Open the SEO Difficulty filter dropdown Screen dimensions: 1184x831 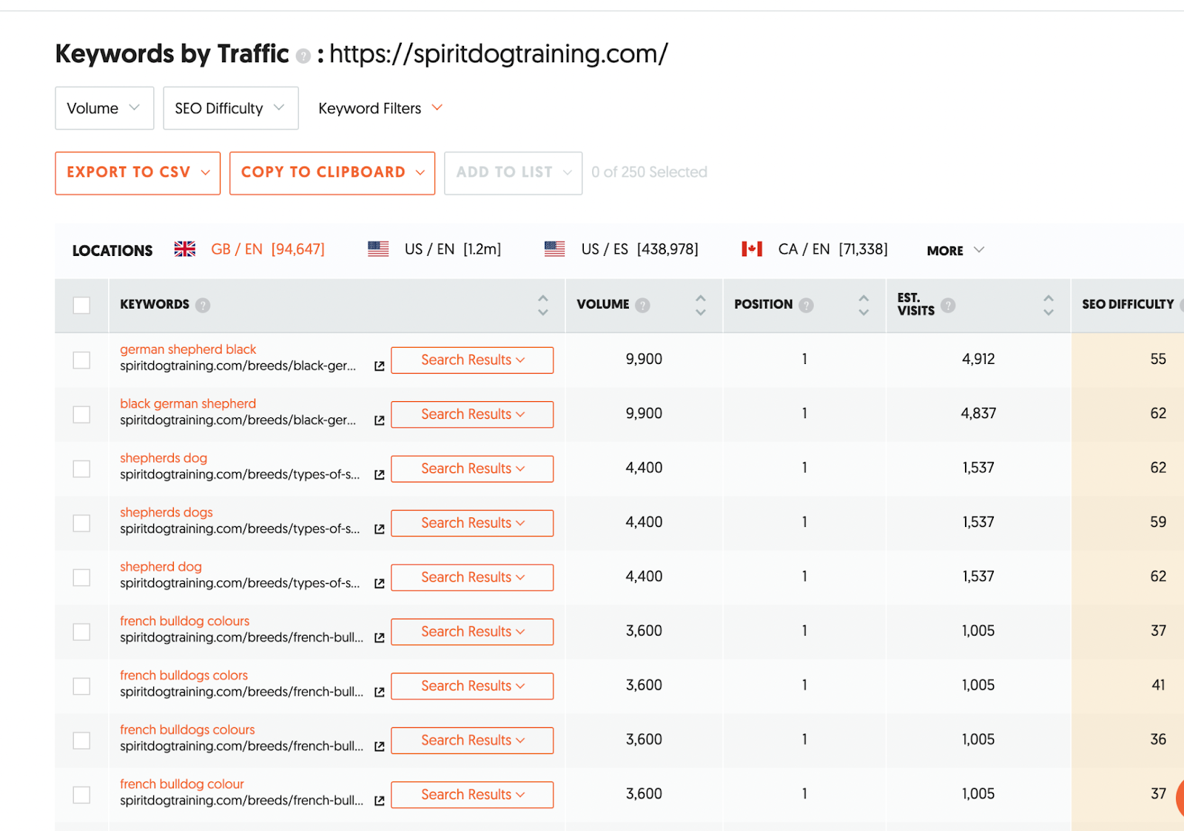[x=231, y=108]
